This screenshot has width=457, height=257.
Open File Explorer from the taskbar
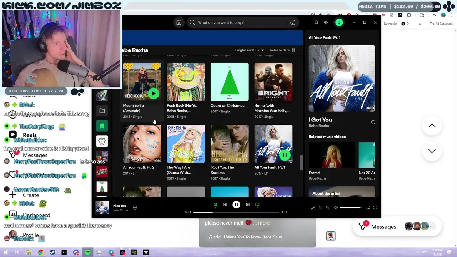tap(29, 252)
